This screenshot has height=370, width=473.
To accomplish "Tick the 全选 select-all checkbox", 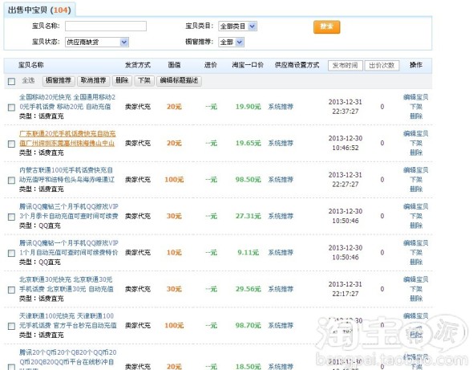I will (11, 81).
